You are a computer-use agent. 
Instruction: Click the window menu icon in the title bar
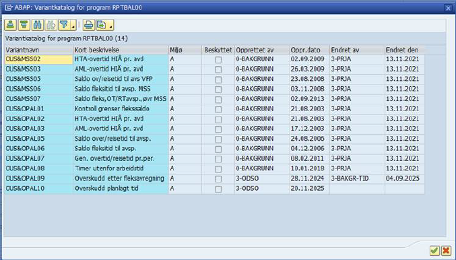(x=8, y=7)
